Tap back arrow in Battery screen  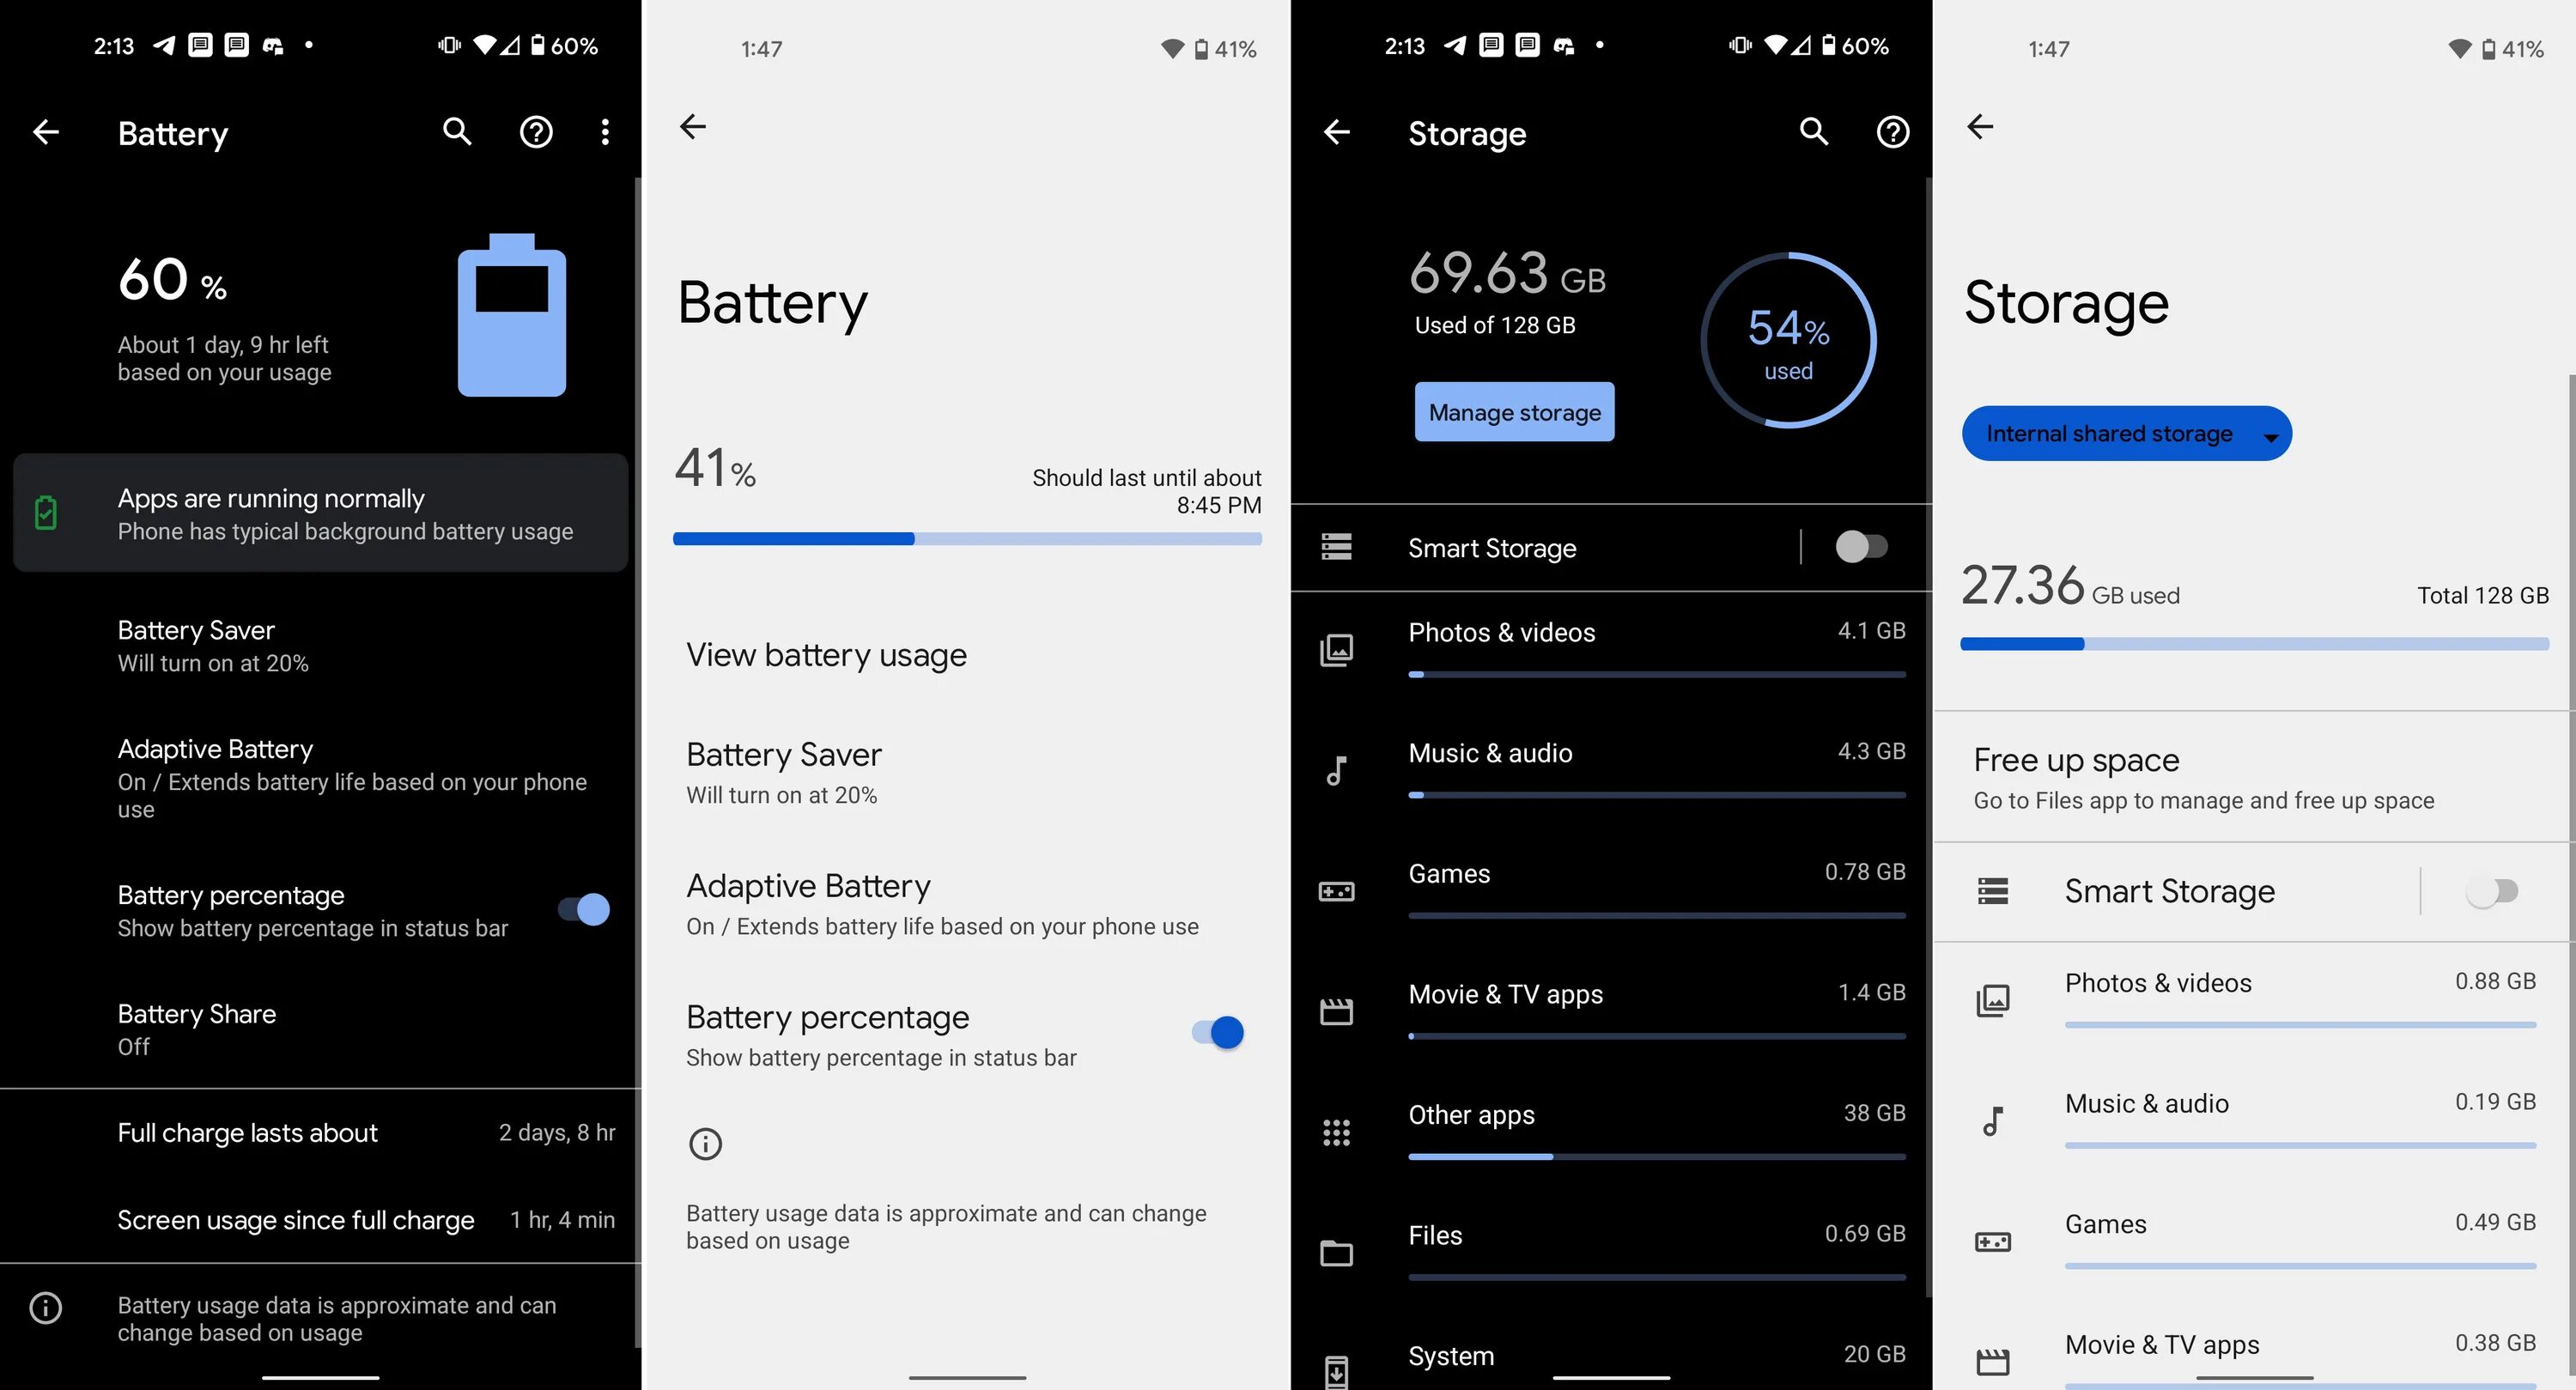(x=46, y=129)
